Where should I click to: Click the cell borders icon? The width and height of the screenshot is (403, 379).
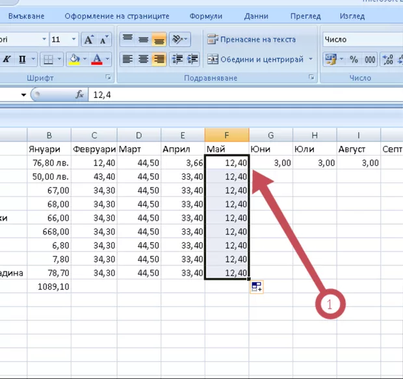point(48,59)
